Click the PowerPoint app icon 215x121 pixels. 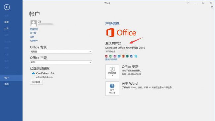click(123, 56)
